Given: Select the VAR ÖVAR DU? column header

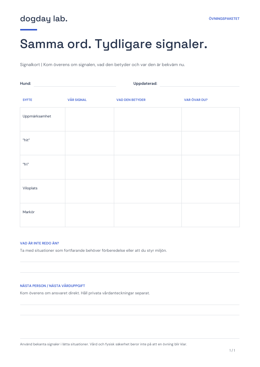Looking at the screenshot, I should coord(196,100).
